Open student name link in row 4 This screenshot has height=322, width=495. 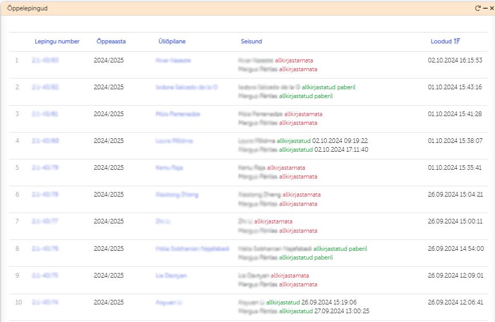pyautogui.click(x=174, y=141)
